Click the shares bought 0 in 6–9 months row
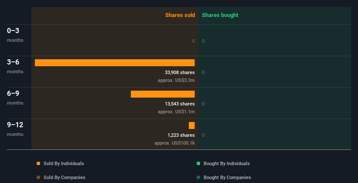The width and height of the screenshot is (358, 183). 203,104
